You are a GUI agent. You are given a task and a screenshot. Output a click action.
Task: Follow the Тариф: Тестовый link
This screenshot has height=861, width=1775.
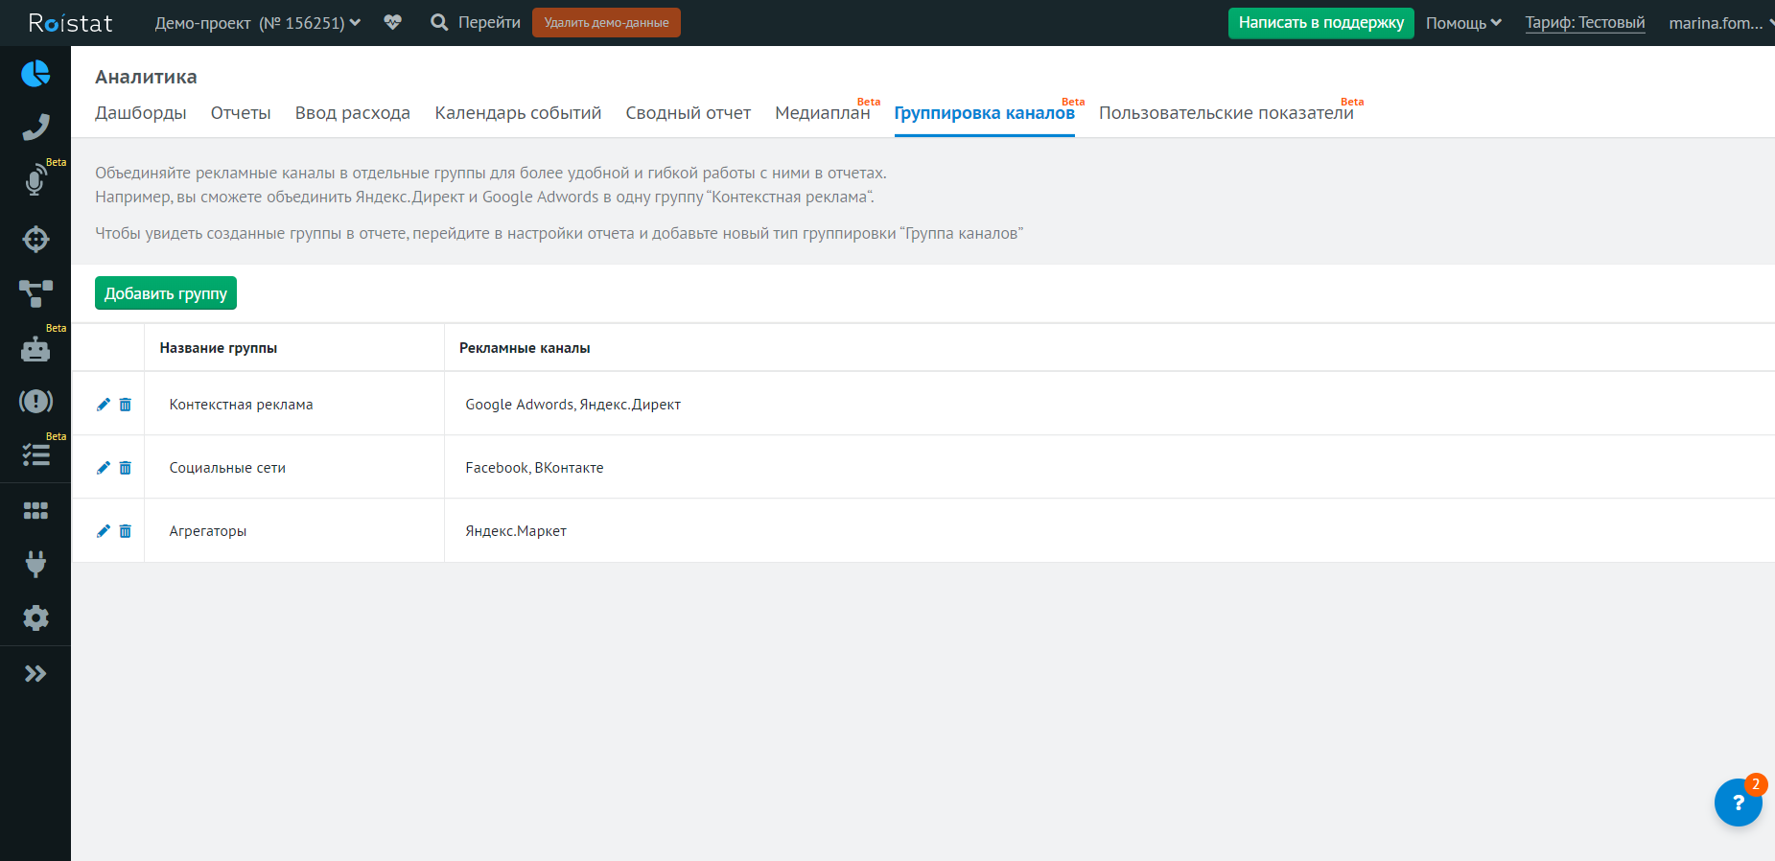[x=1584, y=23]
